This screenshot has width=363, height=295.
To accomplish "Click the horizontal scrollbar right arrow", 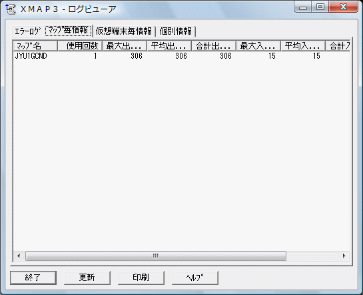I will pyautogui.click(x=344, y=256).
